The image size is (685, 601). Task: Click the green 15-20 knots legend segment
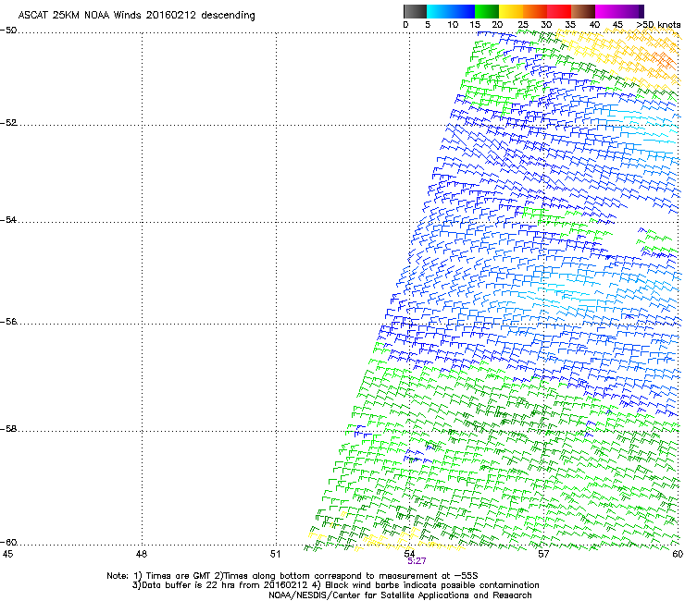coord(487,11)
